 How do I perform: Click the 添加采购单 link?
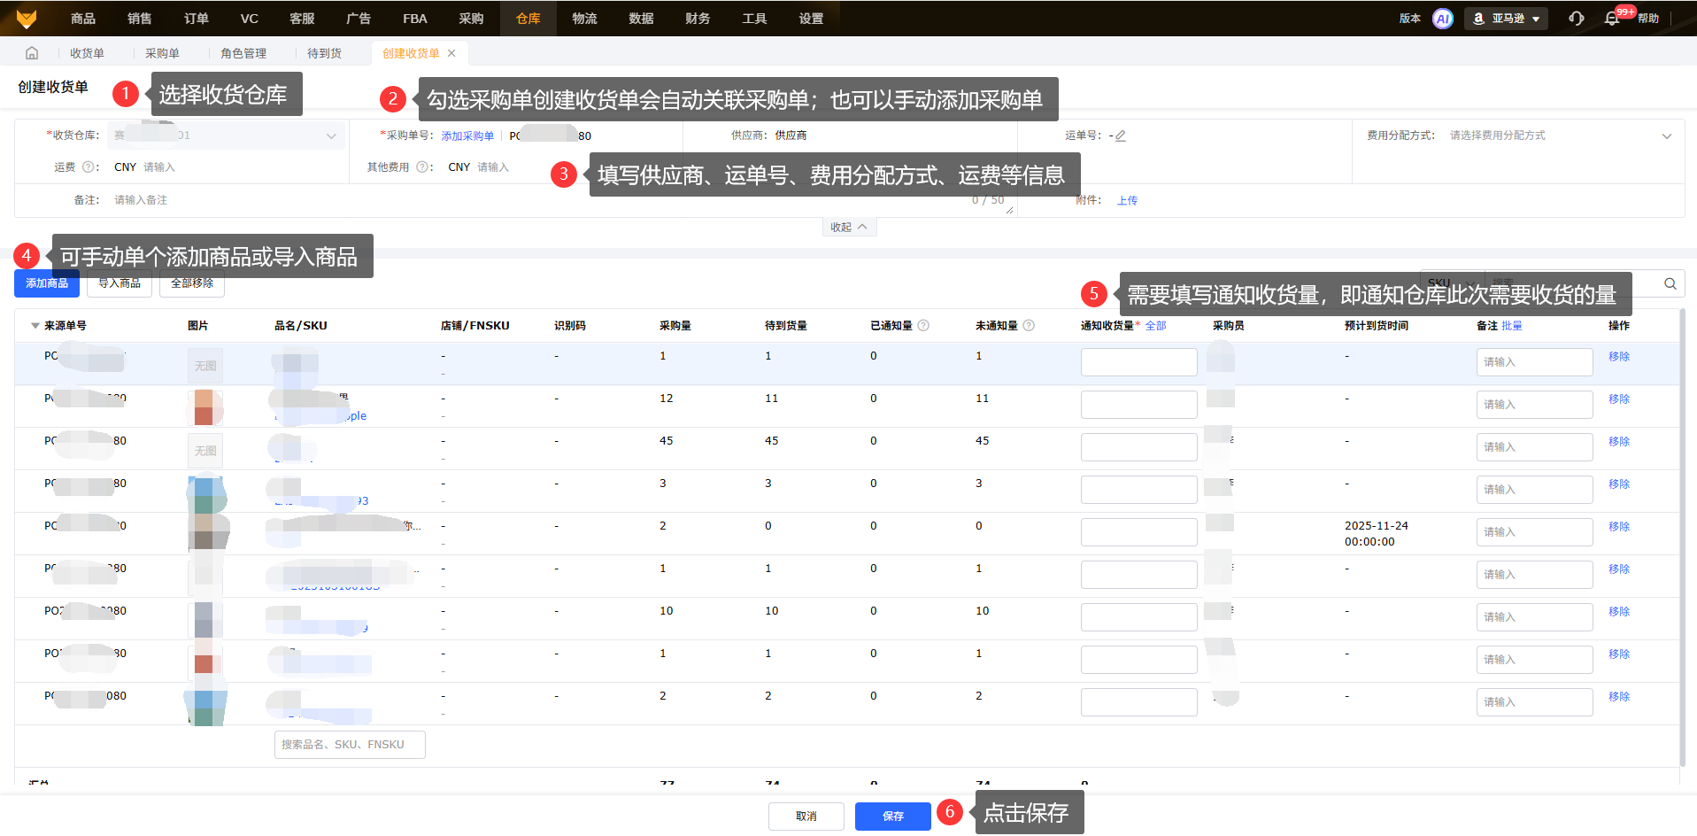pyautogui.click(x=467, y=136)
